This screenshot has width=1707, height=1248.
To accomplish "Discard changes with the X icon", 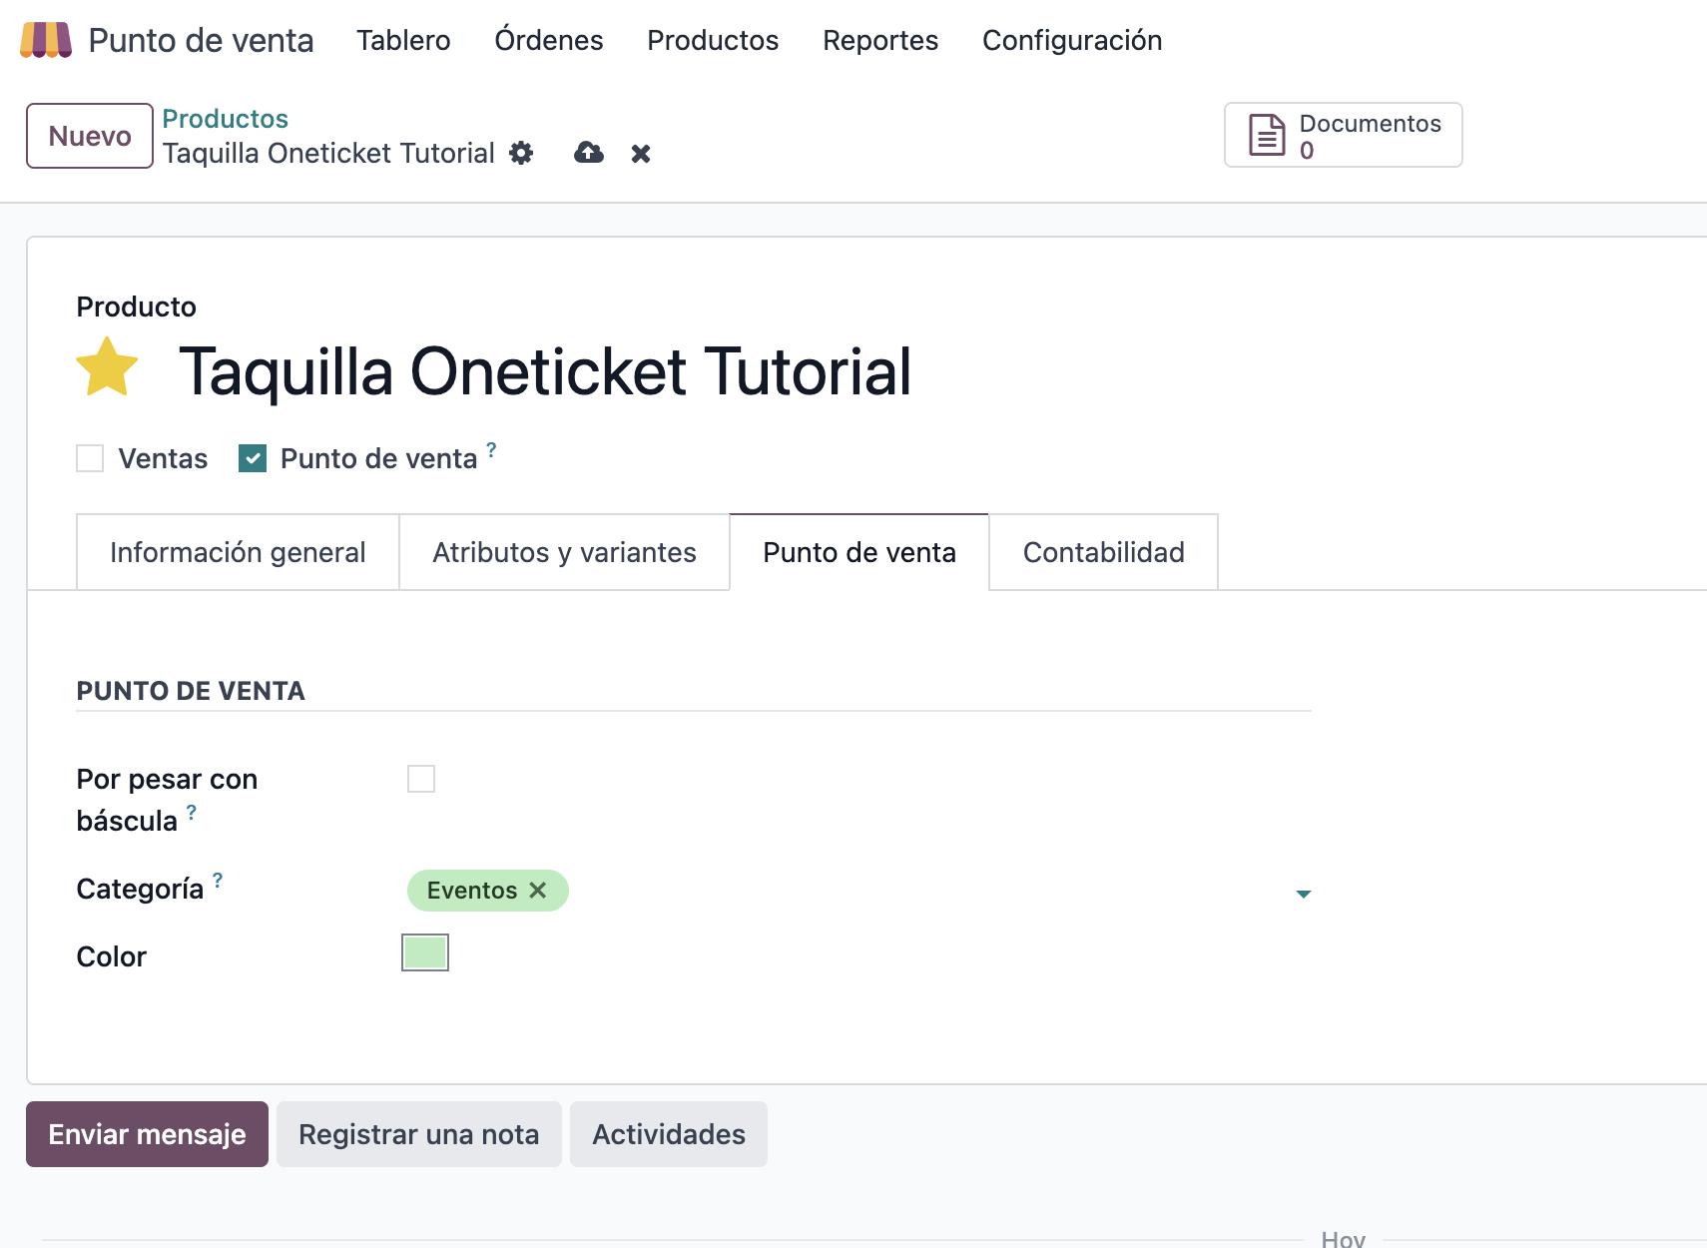I will click(641, 154).
